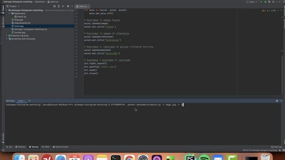
Task: Collapse the datasmarts folder
Action: tap(9, 13)
